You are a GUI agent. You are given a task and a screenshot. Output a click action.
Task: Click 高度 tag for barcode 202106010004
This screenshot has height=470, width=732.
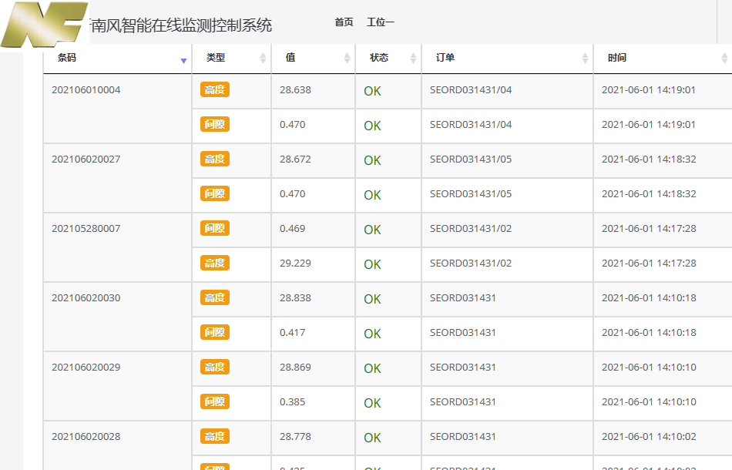click(215, 90)
